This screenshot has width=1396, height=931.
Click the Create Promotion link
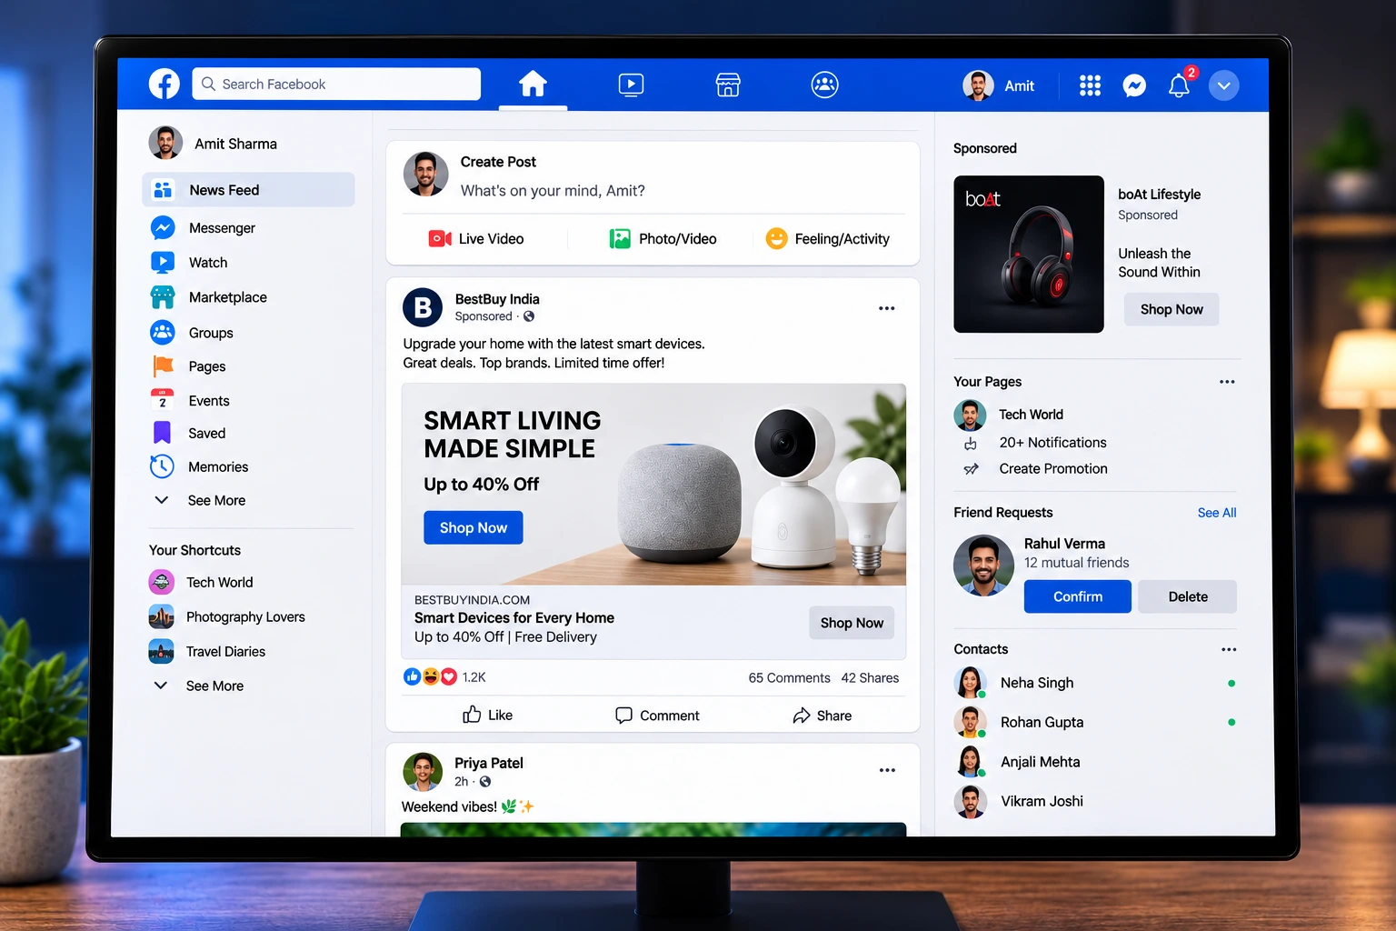point(1053,469)
